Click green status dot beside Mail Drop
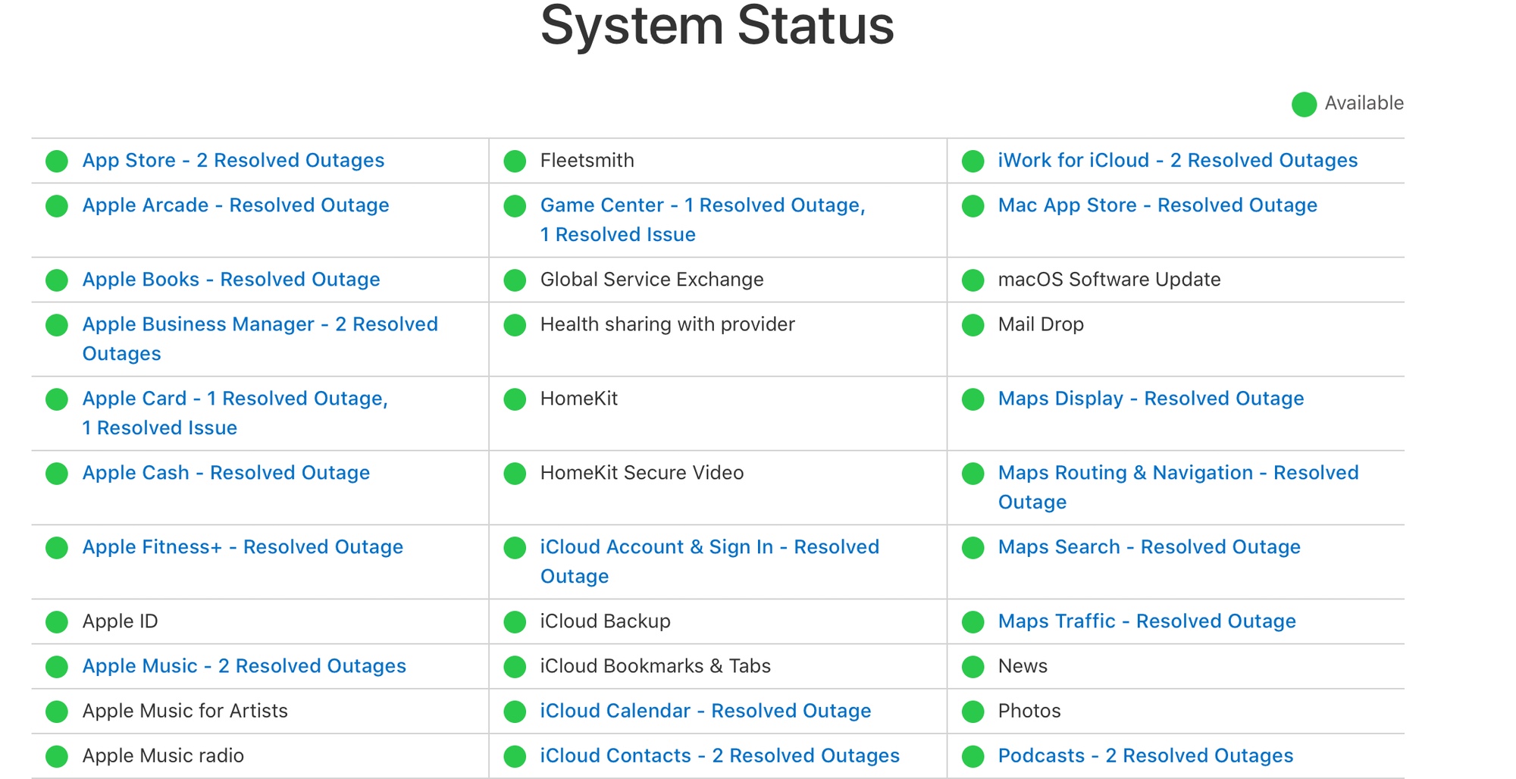This screenshot has height=779, width=1516. (x=973, y=325)
